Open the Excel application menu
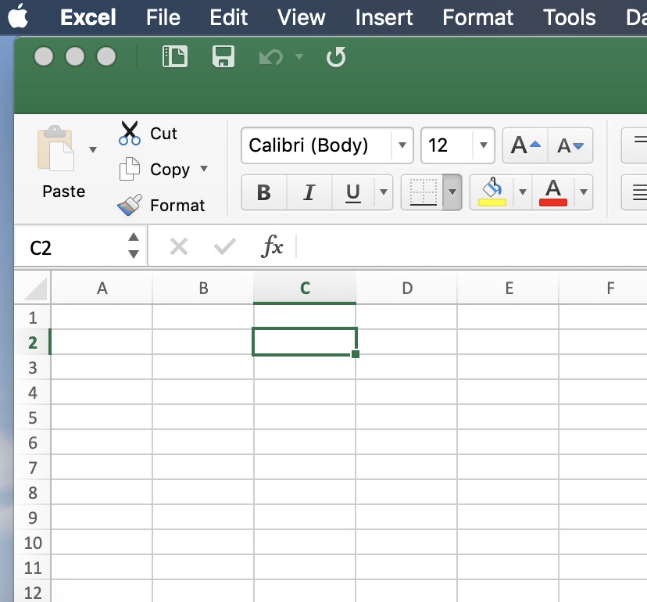The height and width of the screenshot is (602, 647). [x=88, y=17]
